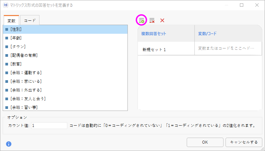
Task: Select the [余暇：友人と会う] variable
Action: click(x=65, y=99)
